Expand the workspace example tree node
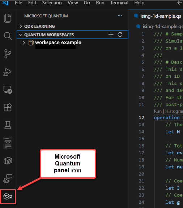The height and width of the screenshot is (208, 183). click(24, 43)
